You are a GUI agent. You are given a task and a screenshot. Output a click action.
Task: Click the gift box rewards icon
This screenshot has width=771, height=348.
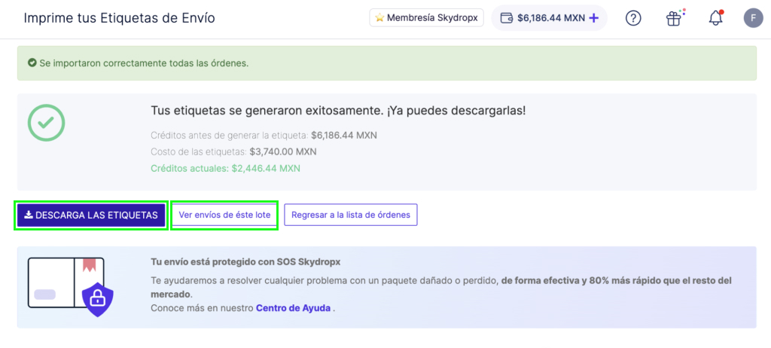click(x=674, y=18)
